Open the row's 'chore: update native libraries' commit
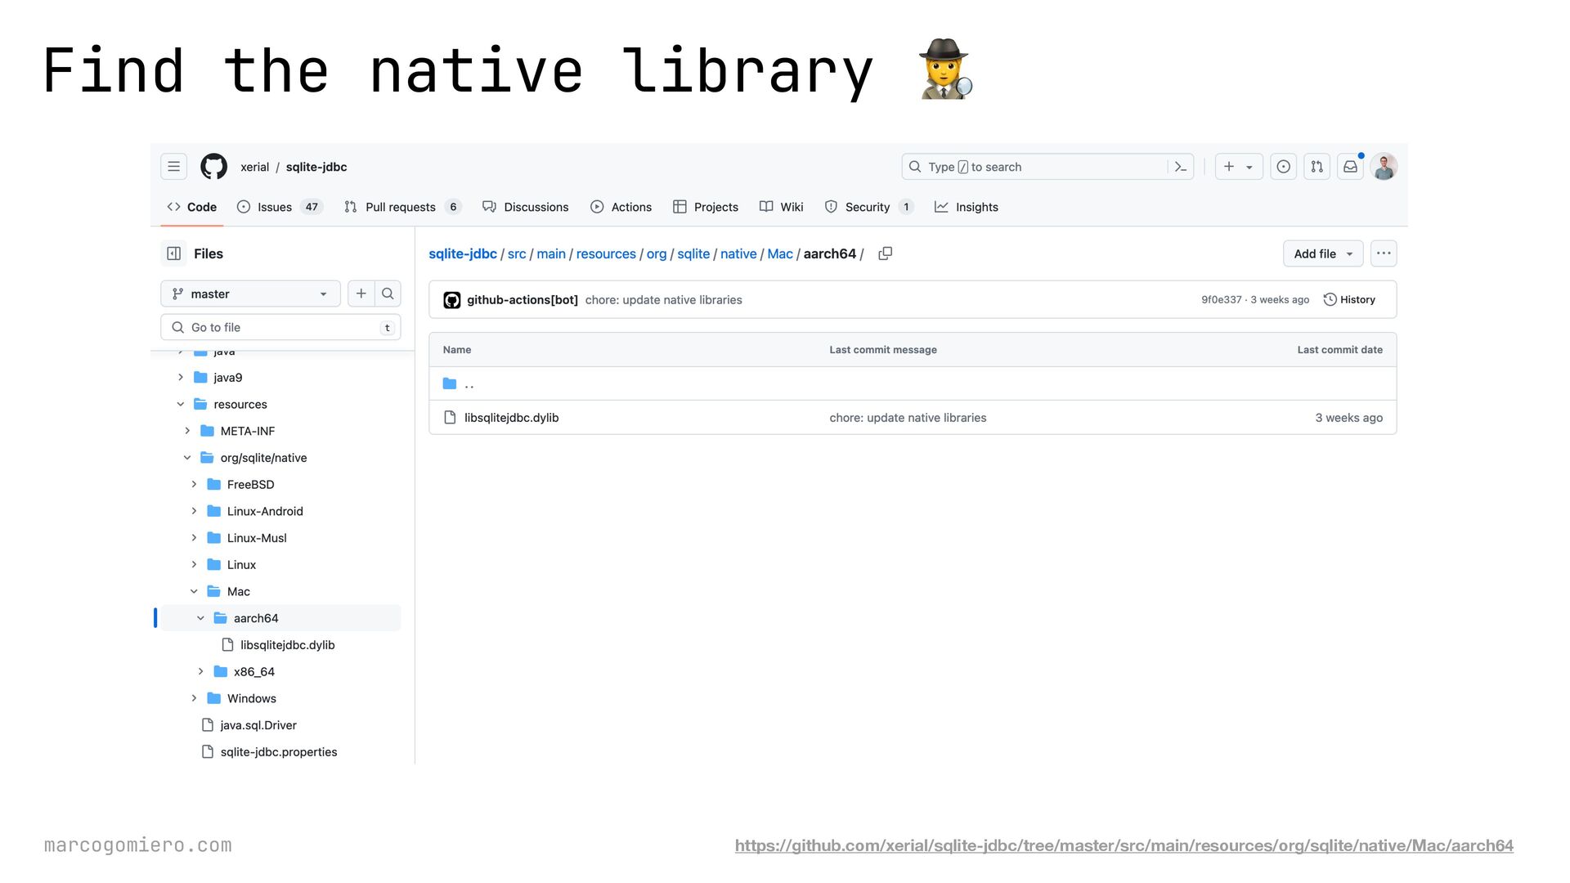Viewport: 1570px width, 883px height. tap(908, 418)
